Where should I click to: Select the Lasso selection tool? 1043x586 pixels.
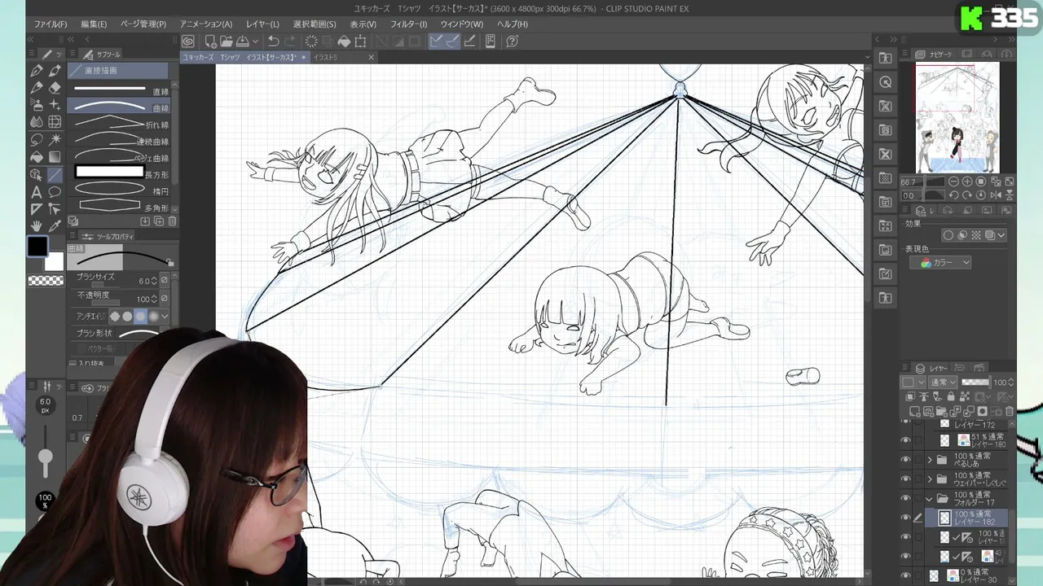point(37,139)
